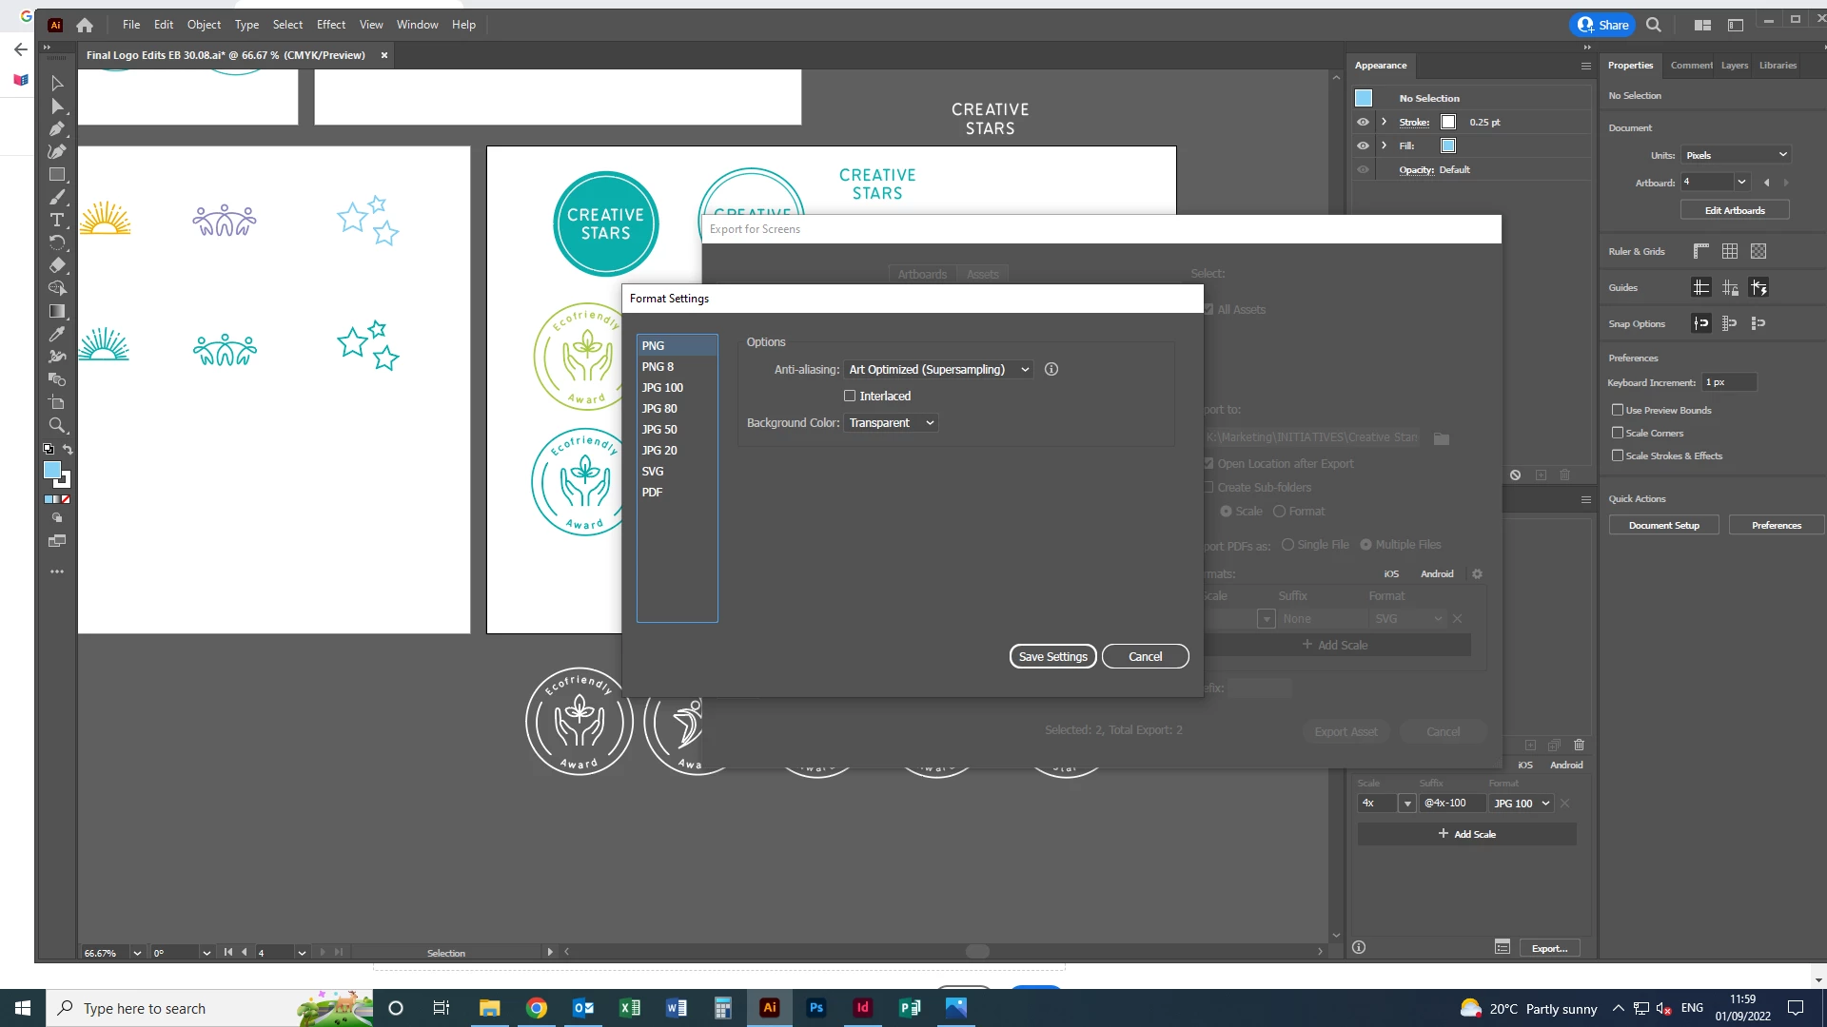1827x1027 pixels.
Task: Click the Save Settings button
Action: tap(1052, 656)
